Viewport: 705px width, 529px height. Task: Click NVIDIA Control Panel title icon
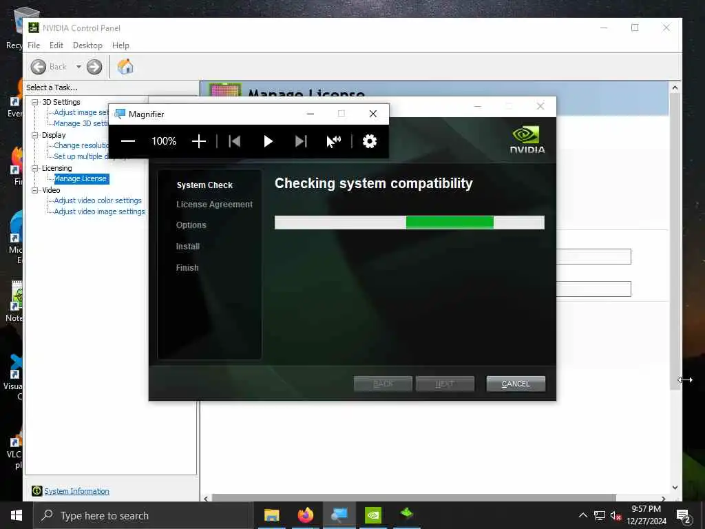tap(34, 28)
